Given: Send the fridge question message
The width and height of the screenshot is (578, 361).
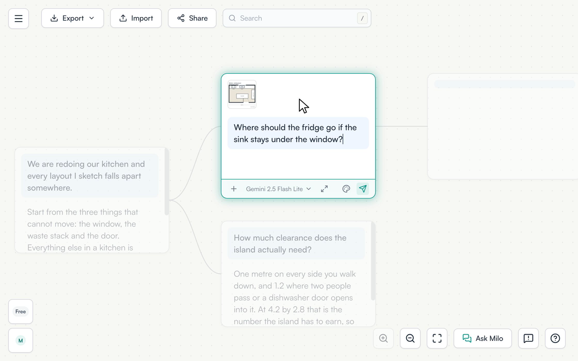Looking at the screenshot, I should [x=363, y=189].
